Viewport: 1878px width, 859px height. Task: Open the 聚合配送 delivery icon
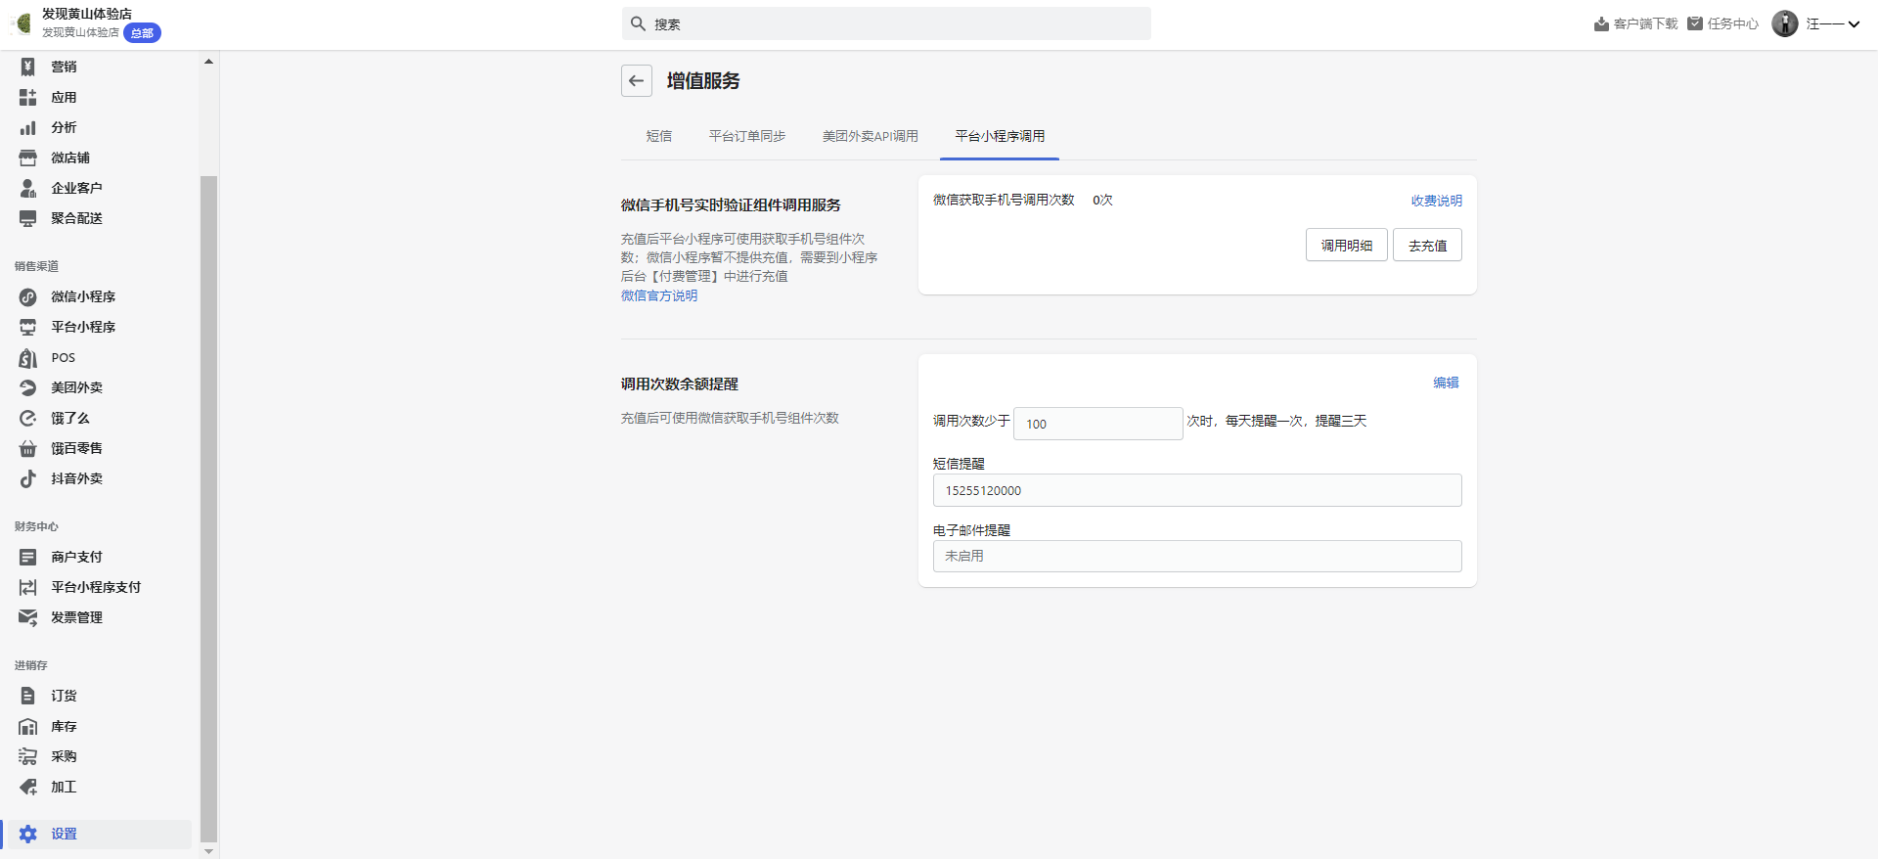(28, 218)
